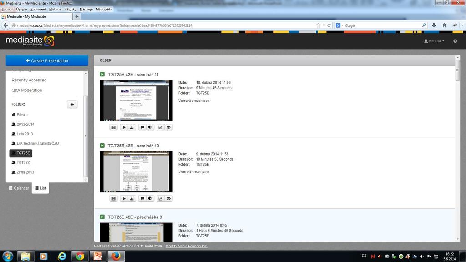Click the search magnifier icon
Screen dimensions: 466x262
click(424, 25)
